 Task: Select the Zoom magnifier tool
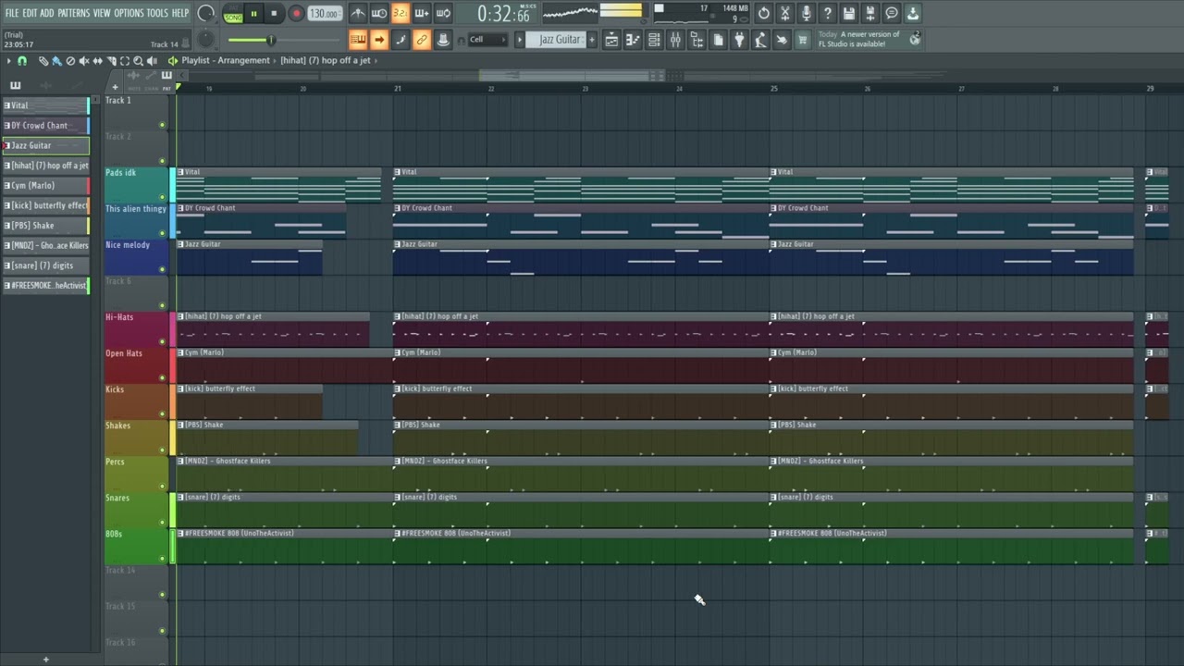(138, 60)
